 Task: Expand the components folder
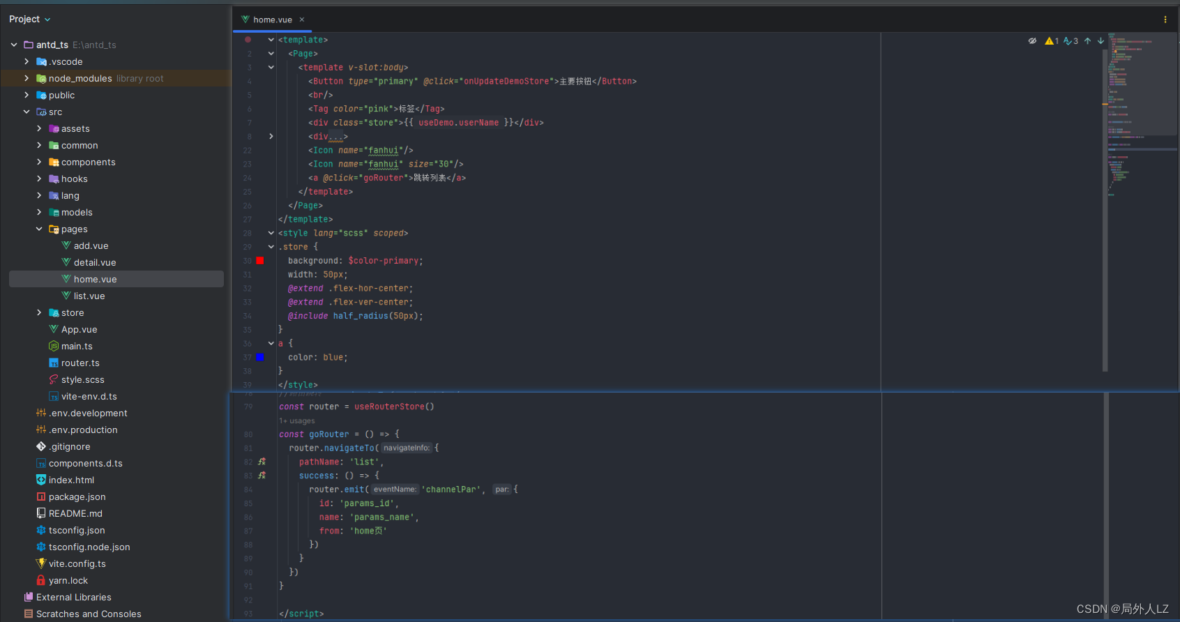[x=39, y=162]
